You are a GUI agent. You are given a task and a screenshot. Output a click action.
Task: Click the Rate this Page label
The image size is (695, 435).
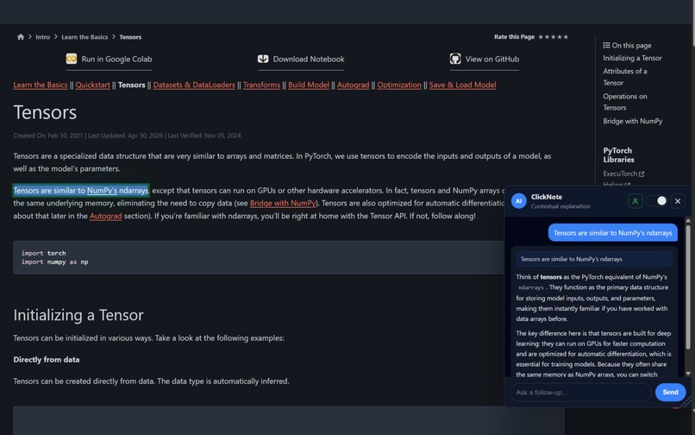click(514, 37)
